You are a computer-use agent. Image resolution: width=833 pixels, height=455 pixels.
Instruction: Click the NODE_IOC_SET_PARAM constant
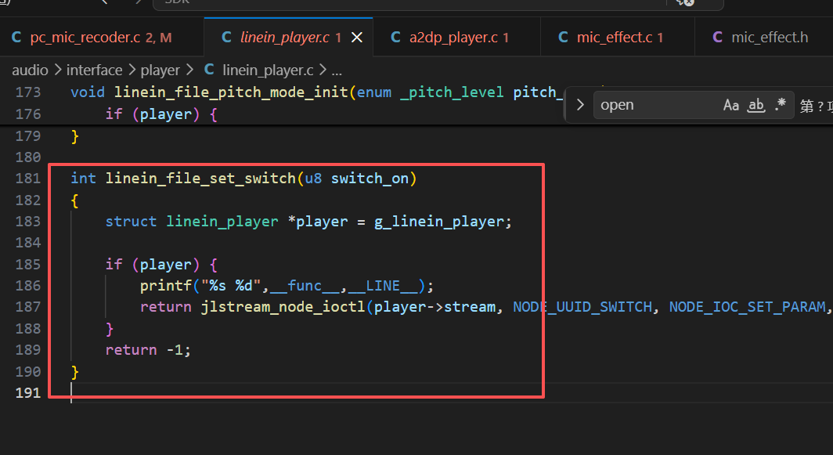click(x=747, y=307)
